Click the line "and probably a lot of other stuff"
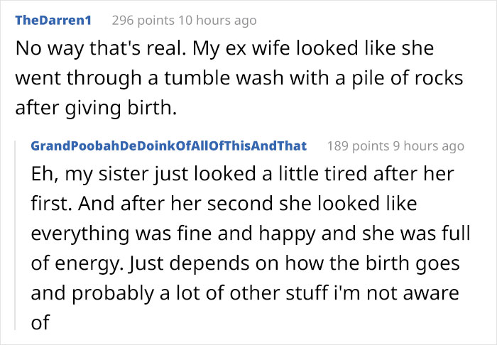Screen dimensions: 497x345 (245, 292)
